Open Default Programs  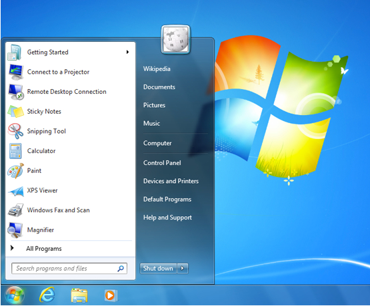pos(167,200)
